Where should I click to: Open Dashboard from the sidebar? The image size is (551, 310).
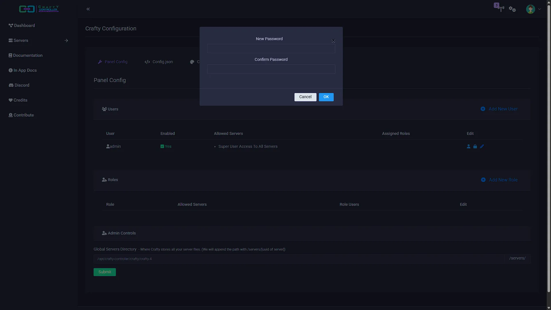point(22,26)
